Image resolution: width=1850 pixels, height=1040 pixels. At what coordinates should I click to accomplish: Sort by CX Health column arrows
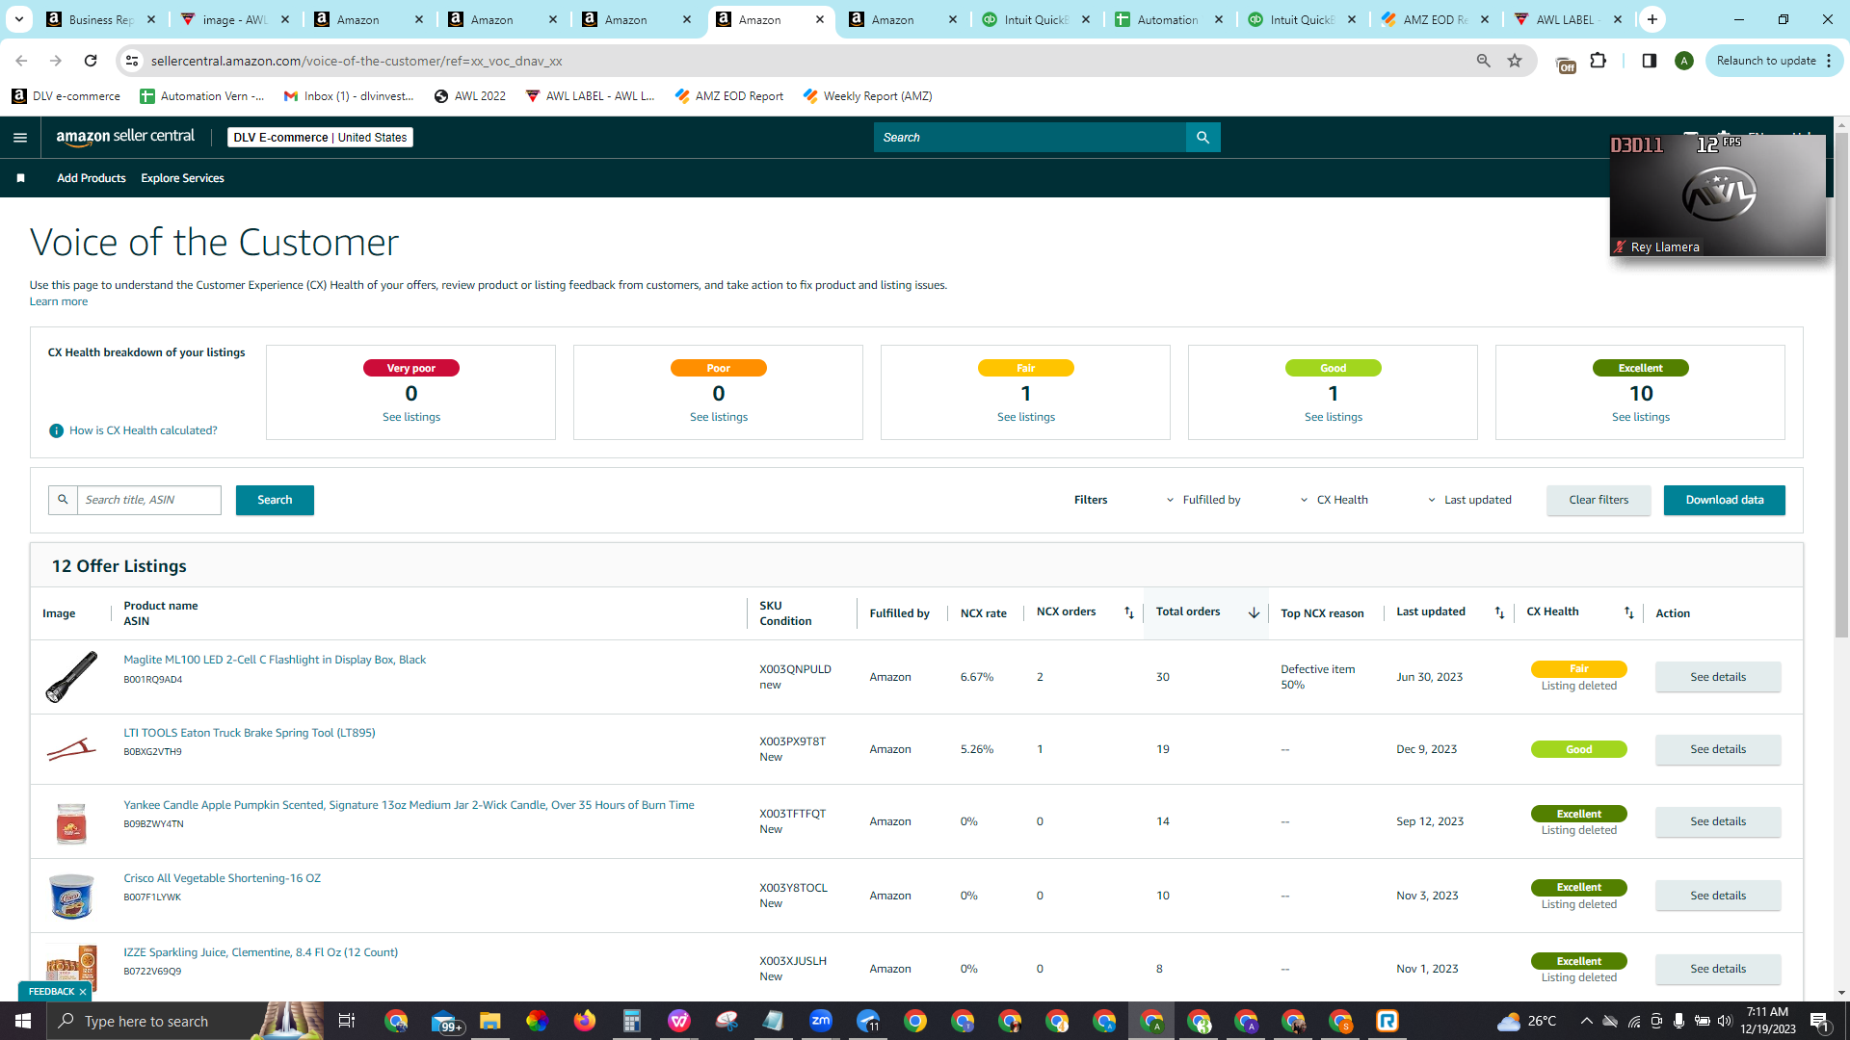point(1629,612)
